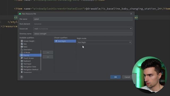Click the windowSplashScreenAnimatedIcon code line in editor
The width and height of the screenshot is (170, 96).
(x=92, y=9)
